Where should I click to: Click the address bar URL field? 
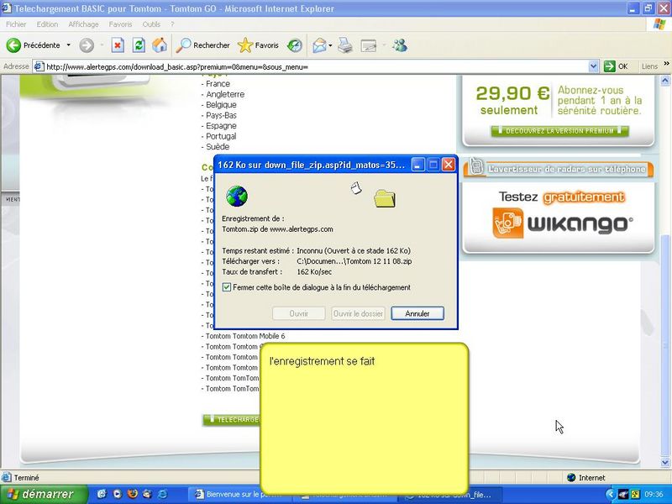point(311,66)
